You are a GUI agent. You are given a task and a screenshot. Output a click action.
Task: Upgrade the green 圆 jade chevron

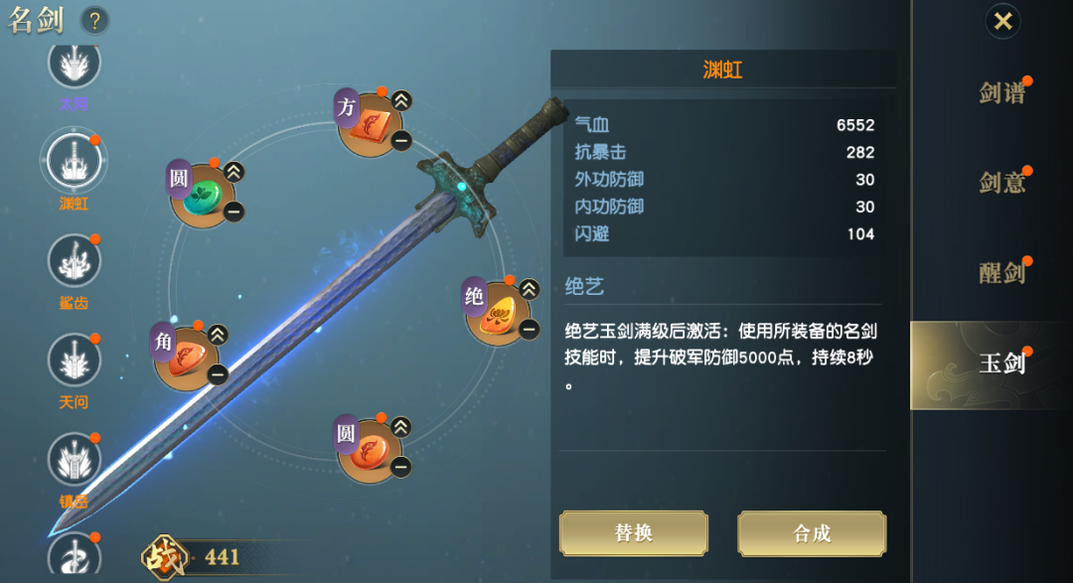(234, 172)
